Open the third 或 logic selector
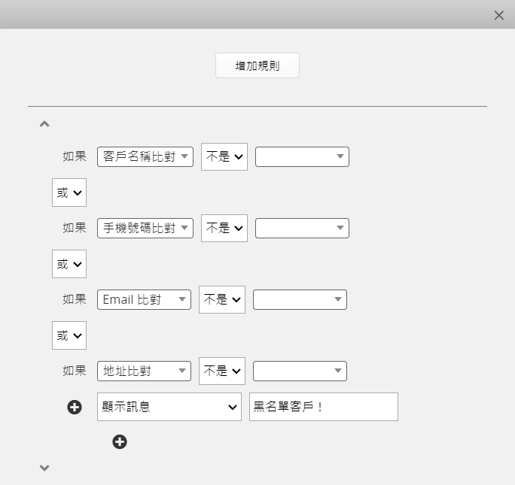 coord(69,335)
